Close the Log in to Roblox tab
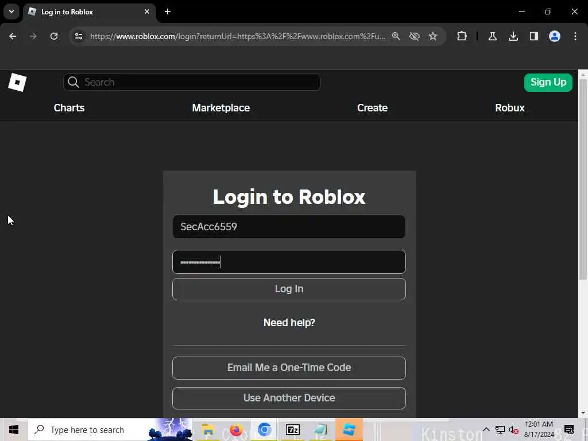Screen dimensions: 588x441 [147, 11]
